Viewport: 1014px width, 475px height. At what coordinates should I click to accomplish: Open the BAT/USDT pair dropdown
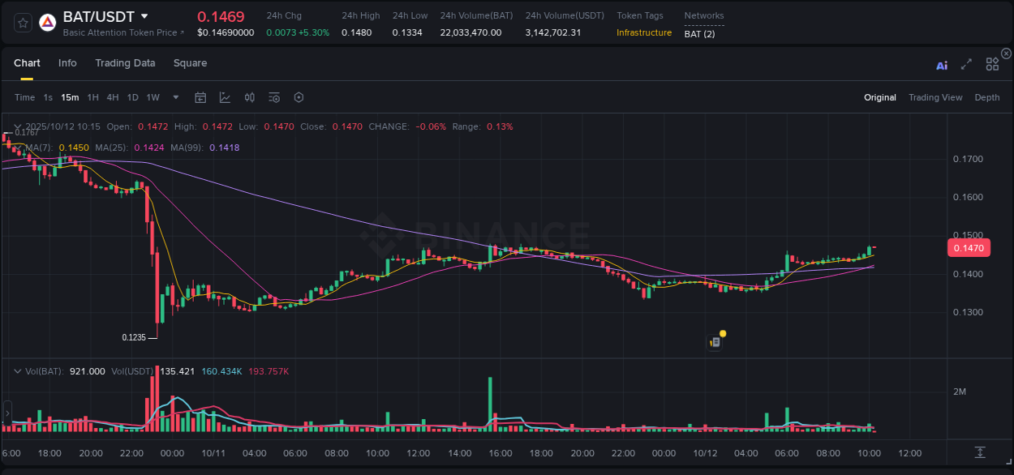pyautogui.click(x=144, y=15)
